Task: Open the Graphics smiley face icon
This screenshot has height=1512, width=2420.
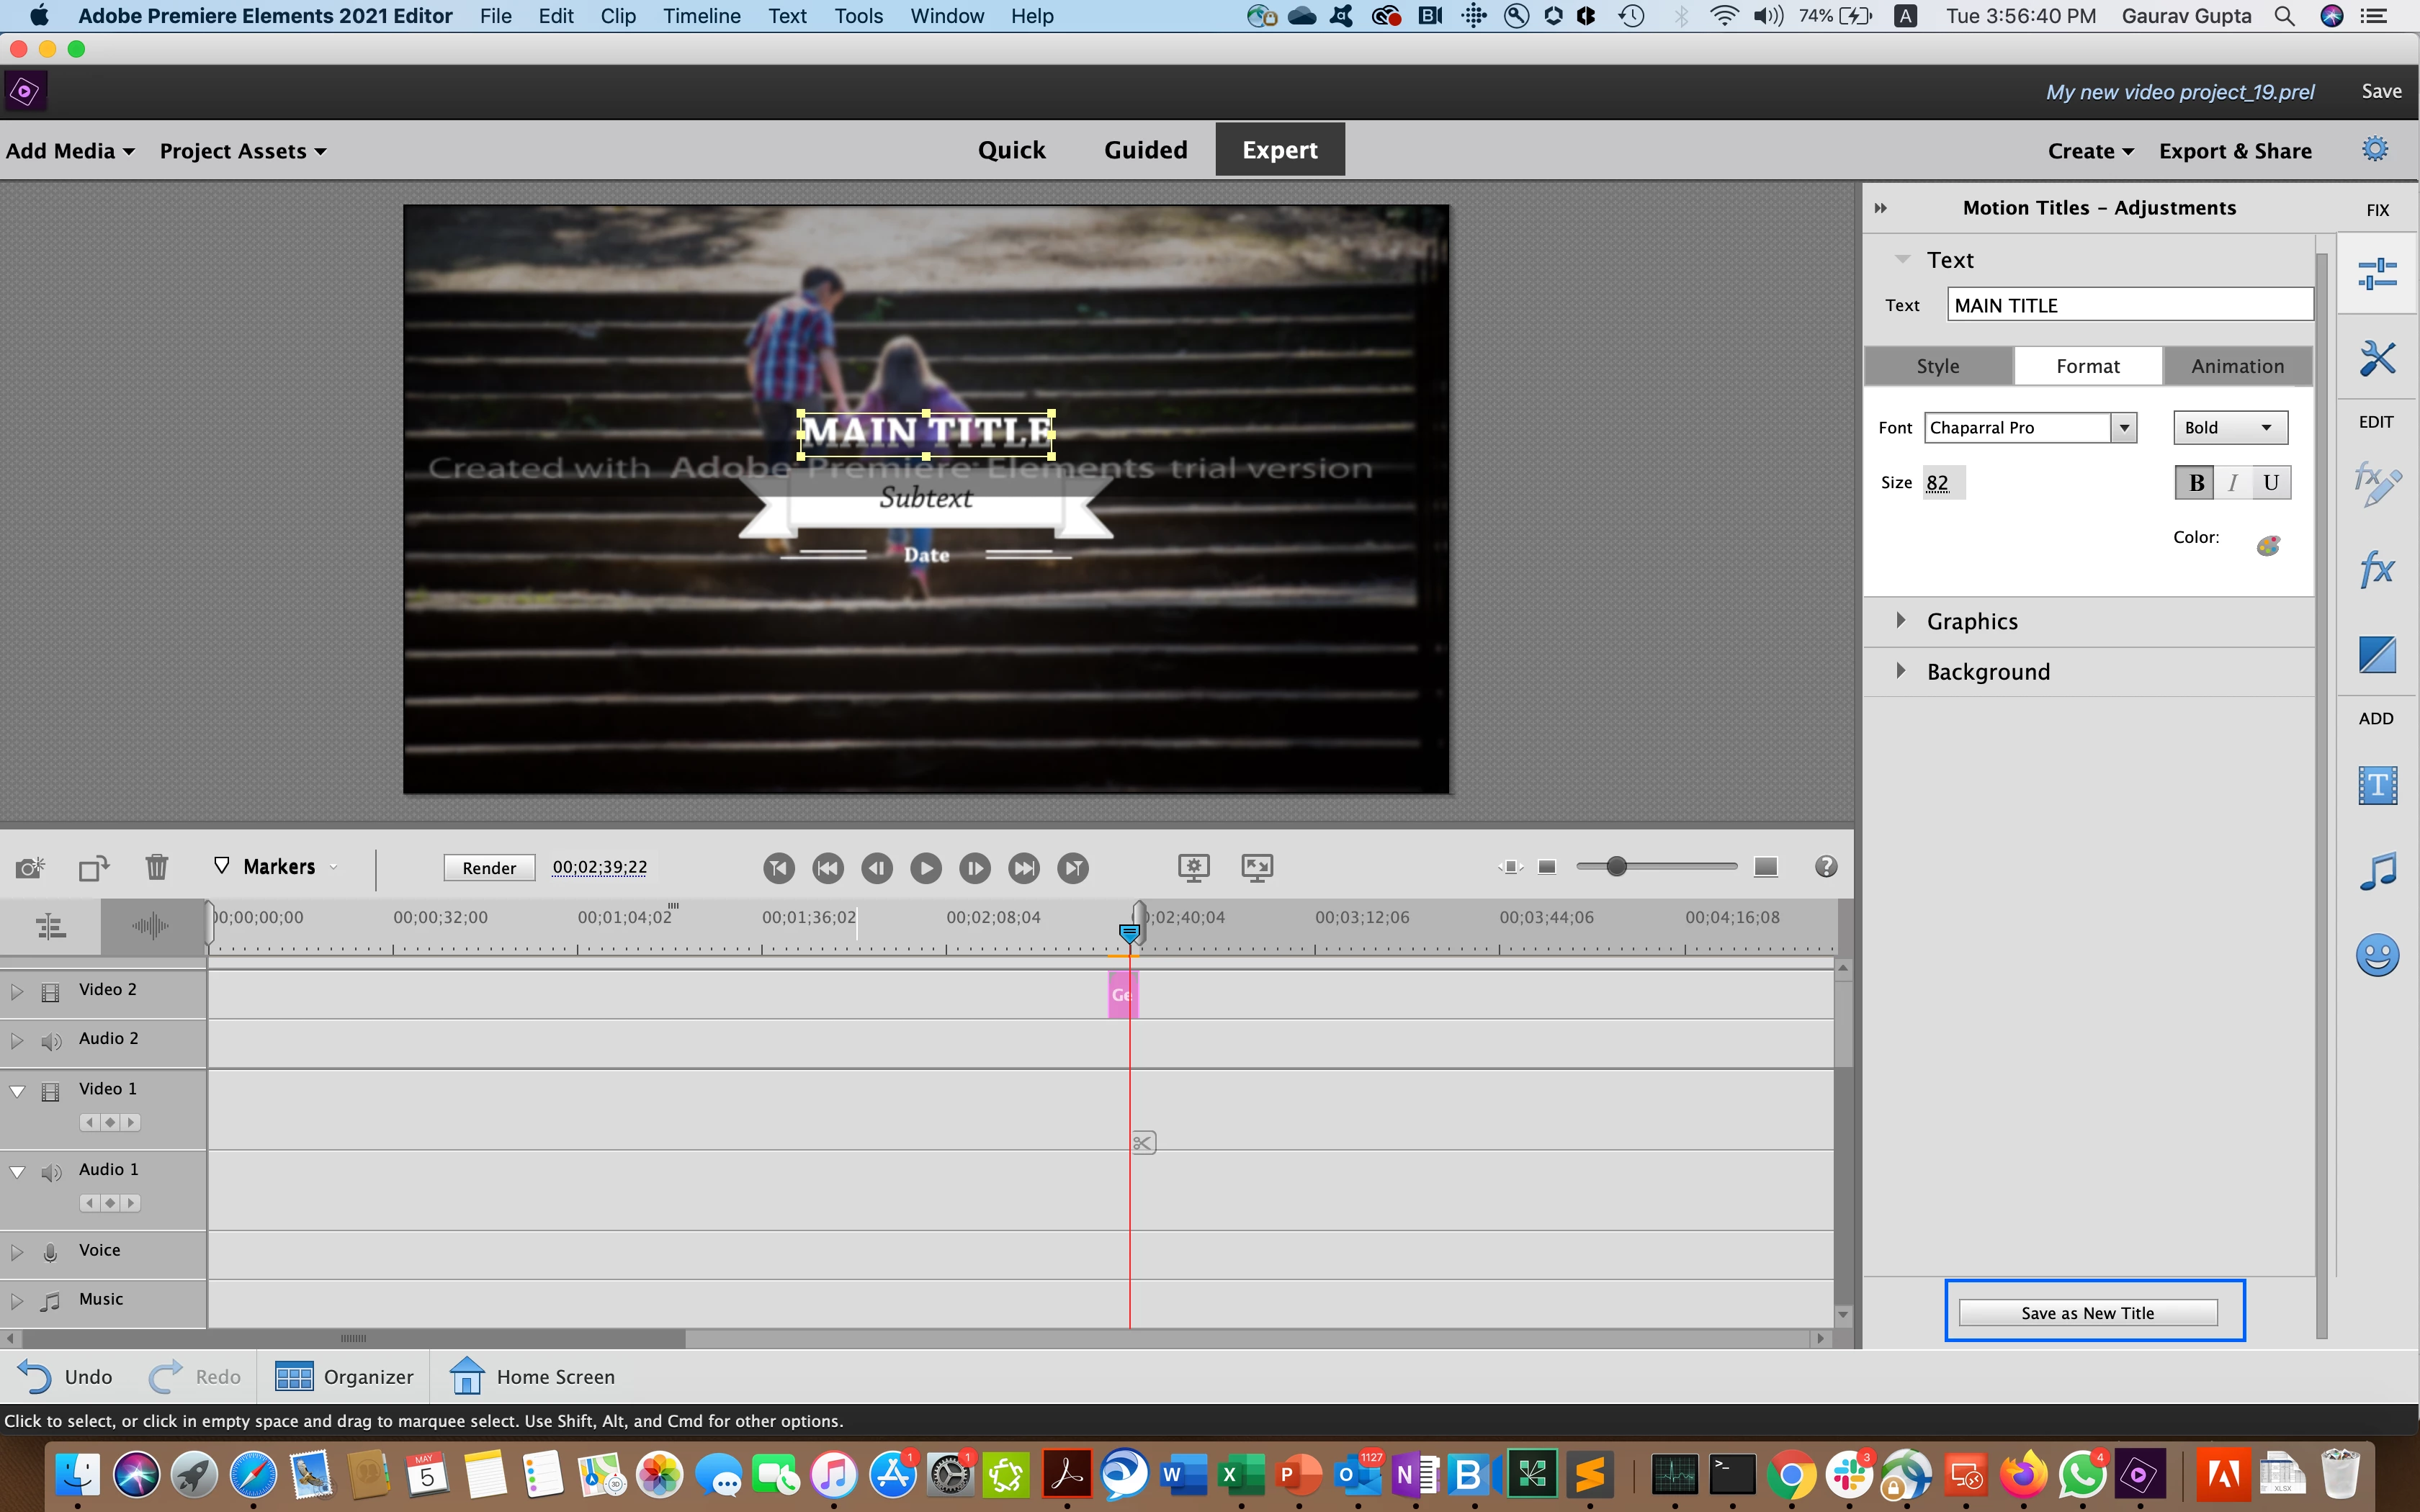Action: point(2376,956)
